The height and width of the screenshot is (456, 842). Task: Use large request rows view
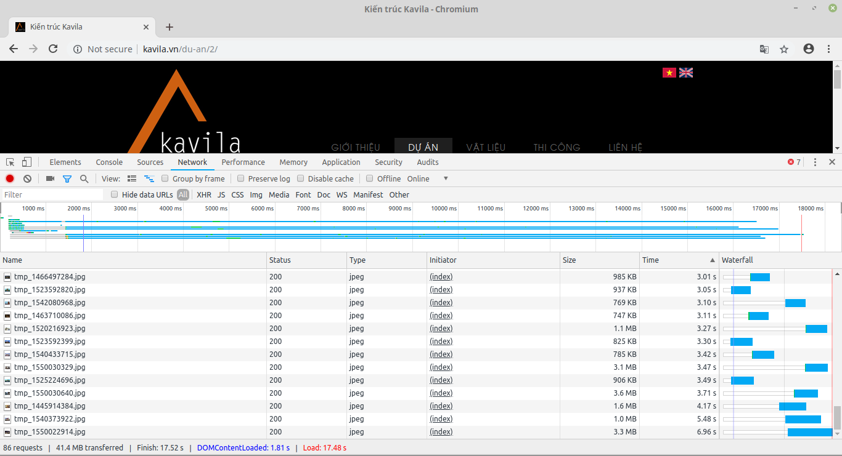(132, 178)
